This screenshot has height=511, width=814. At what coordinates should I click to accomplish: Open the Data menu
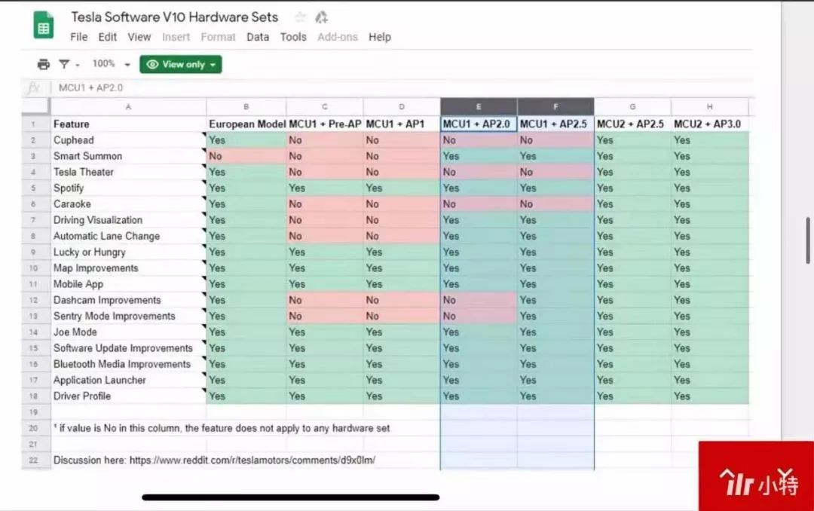[x=258, y=37]
